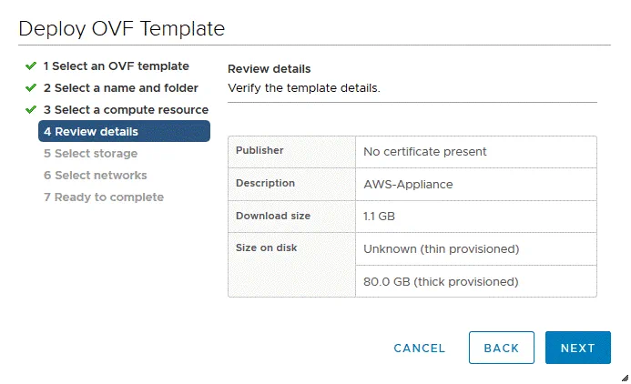Select the AWS-Appliance description value
The image size is (631, 384).
(408, 184)
